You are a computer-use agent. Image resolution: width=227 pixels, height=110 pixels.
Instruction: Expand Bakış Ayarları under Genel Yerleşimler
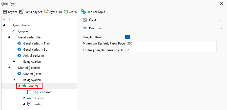[14, 61]
